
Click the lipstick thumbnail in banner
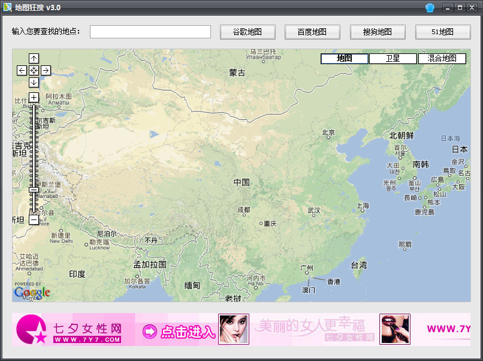tap(395, 329)
